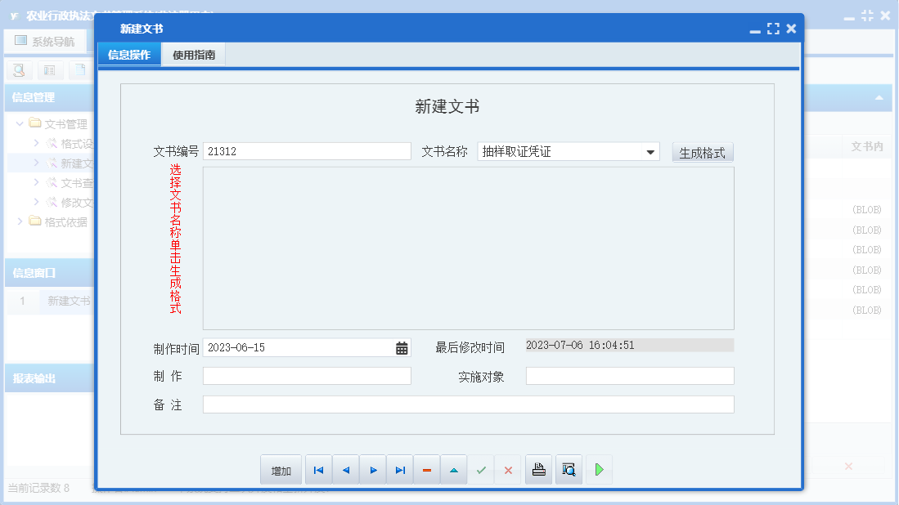Switch to the 使用指南 tab
899x505 pixels.
pyautogui.click(x=192, y=54)
